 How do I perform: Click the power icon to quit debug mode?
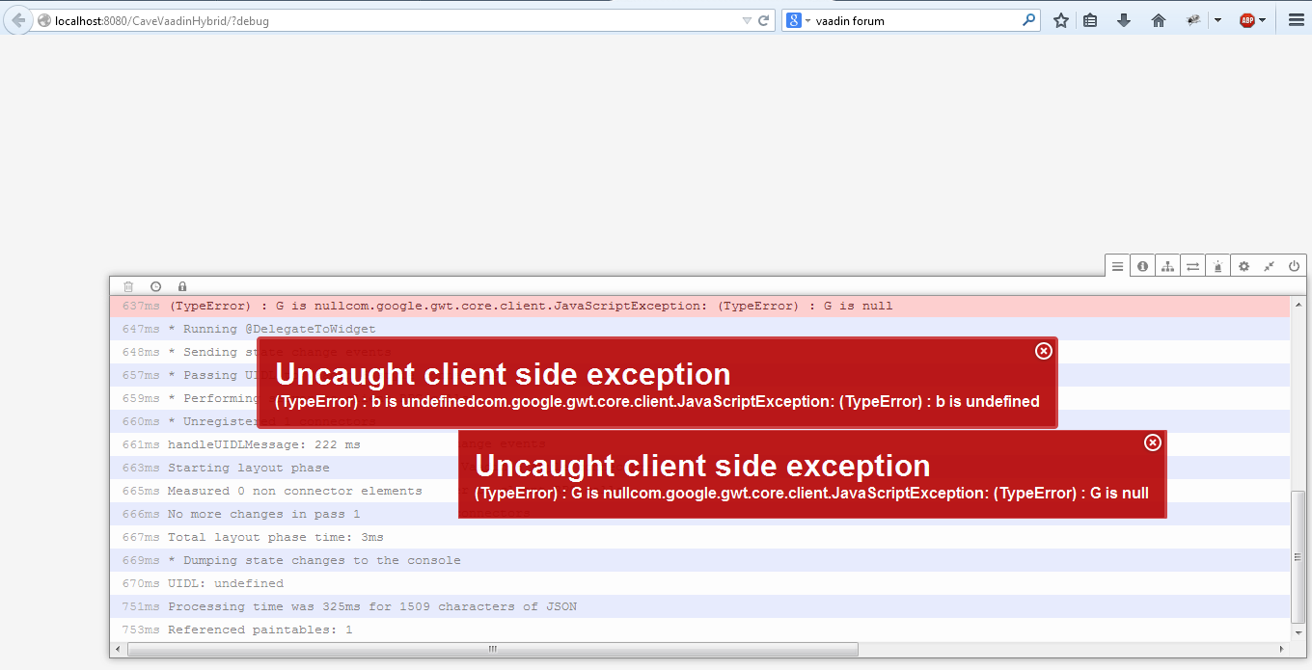[x=1295, y=266]
